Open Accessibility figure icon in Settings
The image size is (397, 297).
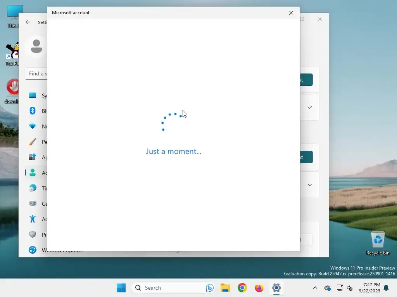33,219
